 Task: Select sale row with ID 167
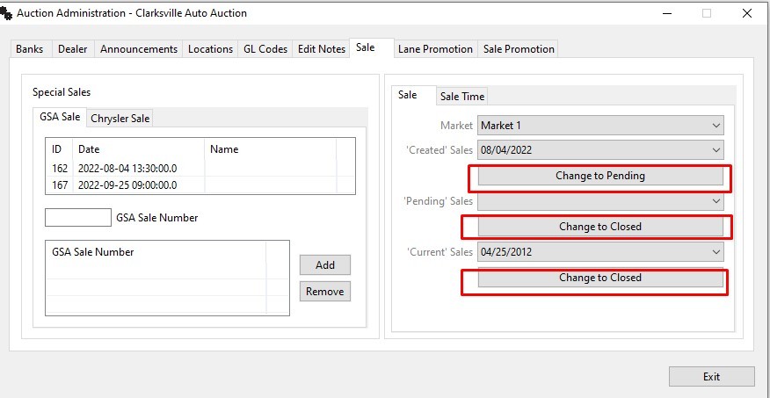(x=127, y=185)
